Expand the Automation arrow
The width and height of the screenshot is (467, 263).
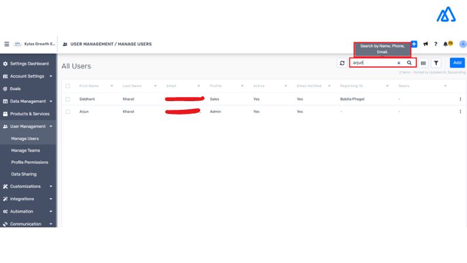(x=51, y=212)
